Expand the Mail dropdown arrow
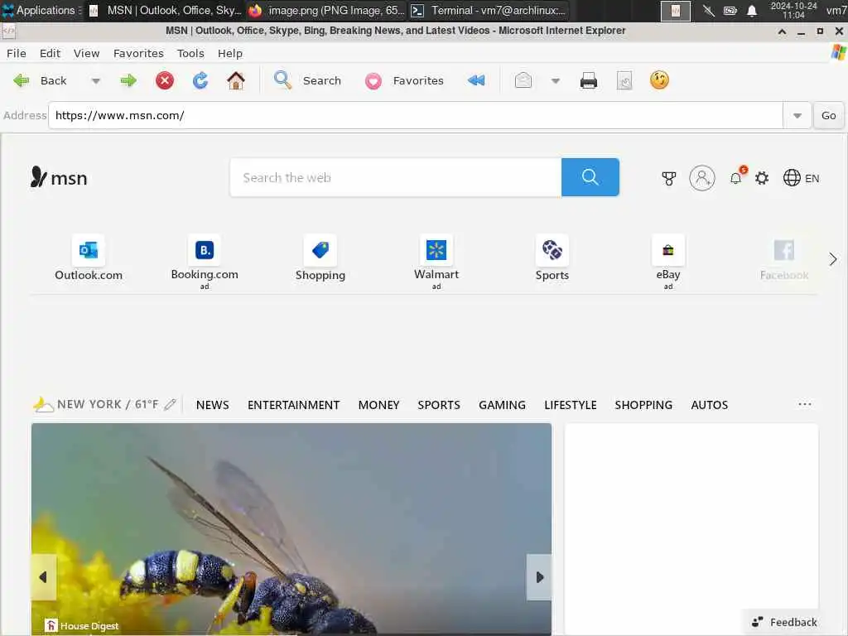This screenshot has width=848, height=636. [x=556, y=81]
